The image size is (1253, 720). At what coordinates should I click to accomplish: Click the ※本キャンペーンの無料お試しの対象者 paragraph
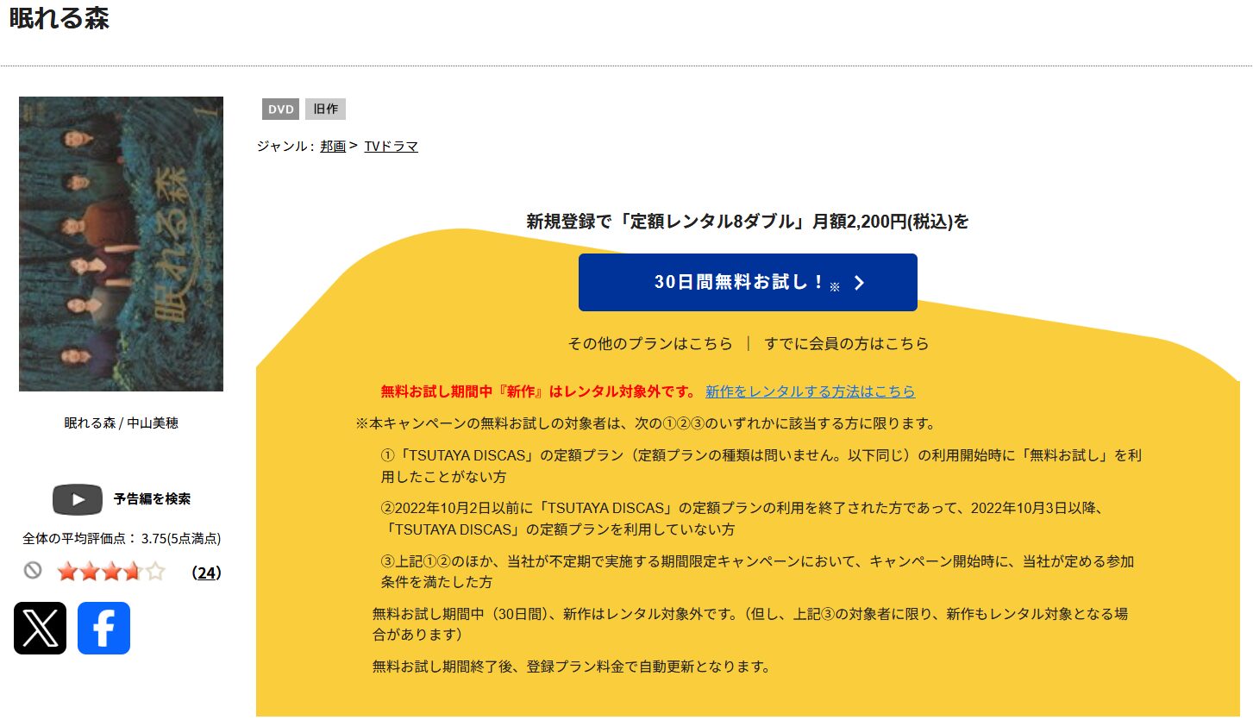(646, 424)
